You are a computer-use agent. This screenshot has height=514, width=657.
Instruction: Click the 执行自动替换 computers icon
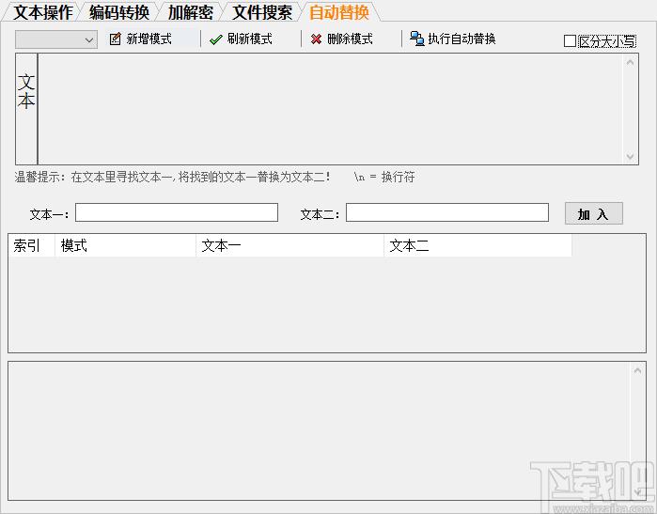[417, 39]
